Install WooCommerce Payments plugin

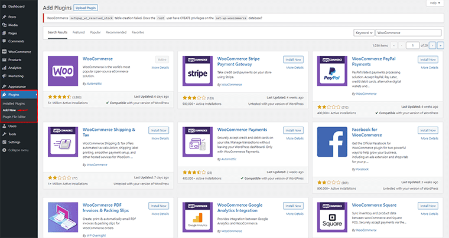point(293,130)
